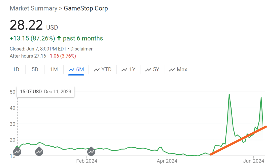Open the 5Y chart range
Screen dimensions: 276x166
152,70
